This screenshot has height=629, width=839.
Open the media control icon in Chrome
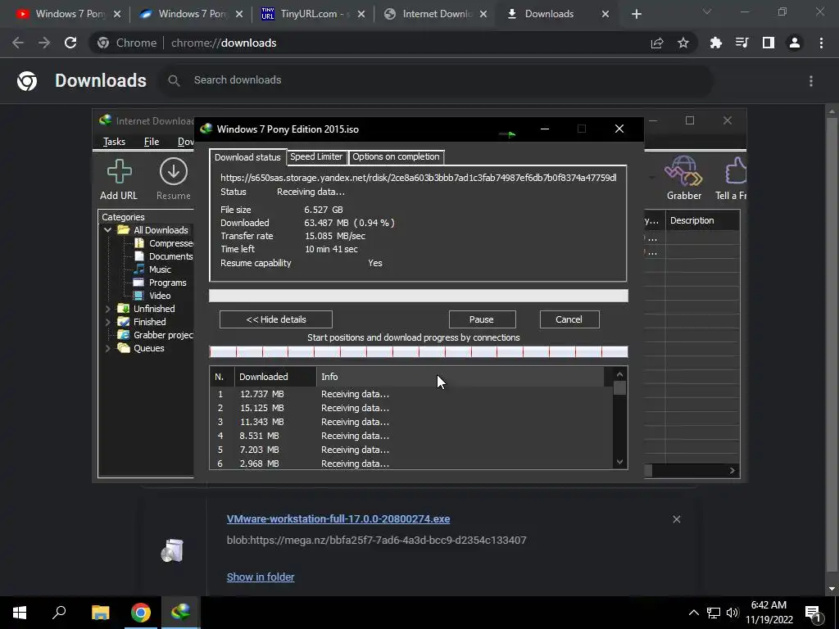(741, 43)
